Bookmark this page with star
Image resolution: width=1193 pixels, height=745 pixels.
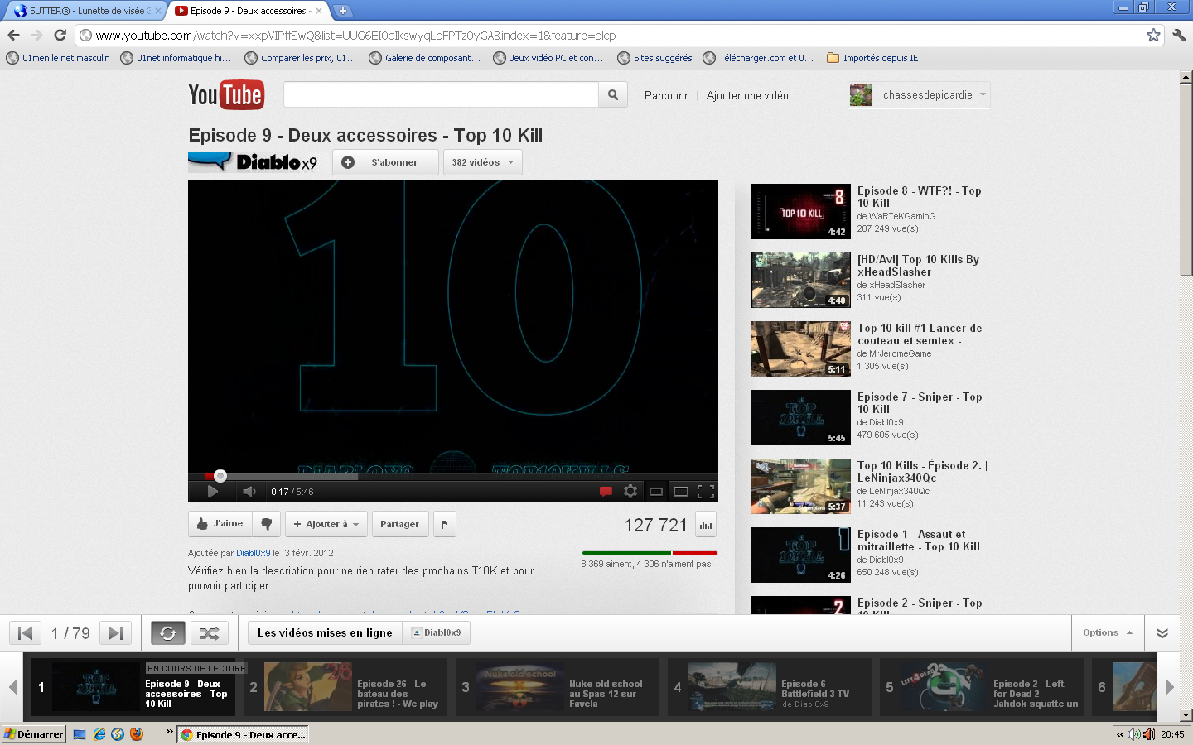point(1153,36)
